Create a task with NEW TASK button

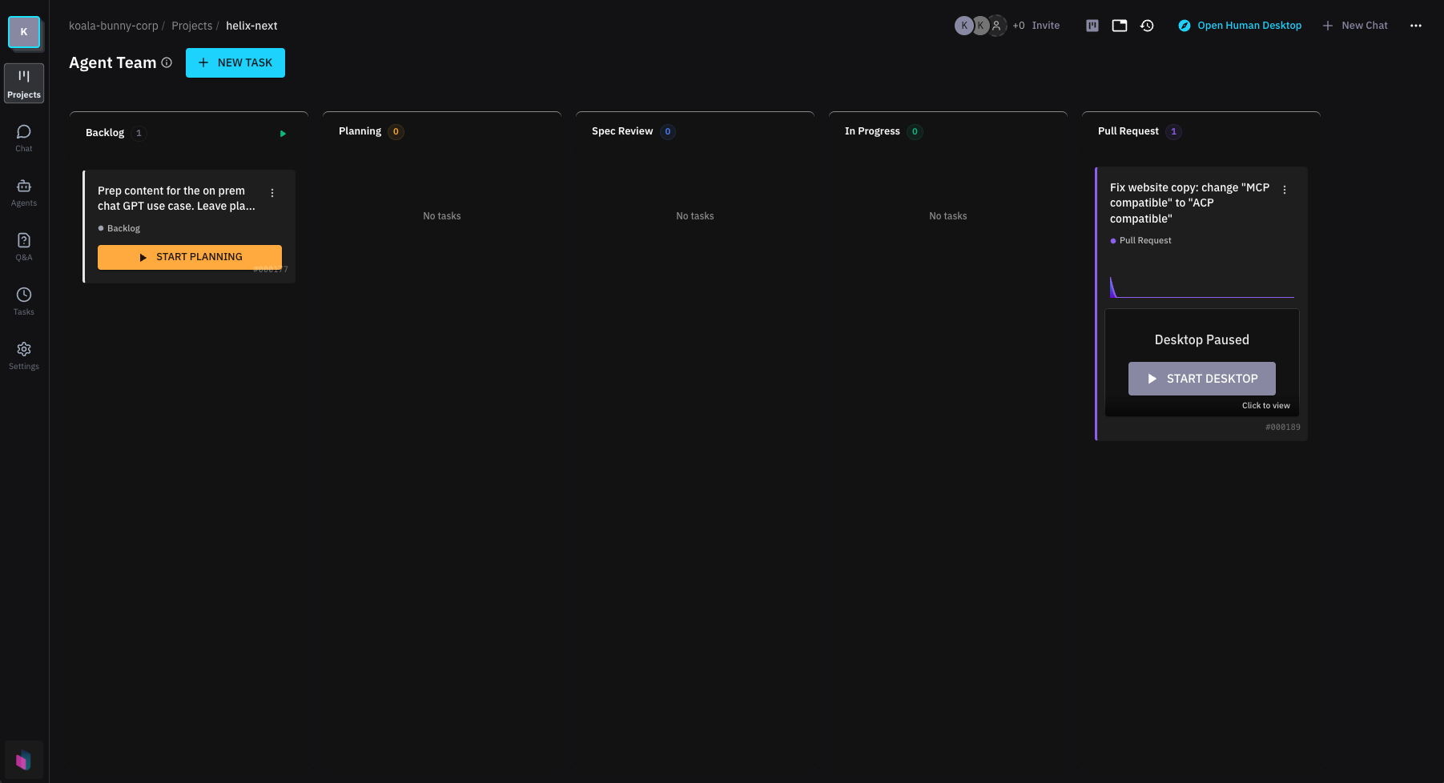tap(235, 62)
